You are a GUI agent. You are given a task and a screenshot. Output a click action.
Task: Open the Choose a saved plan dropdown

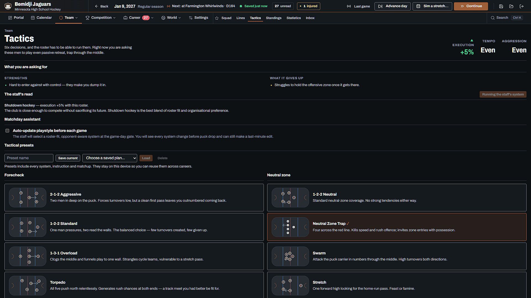[x=110, y=158]
